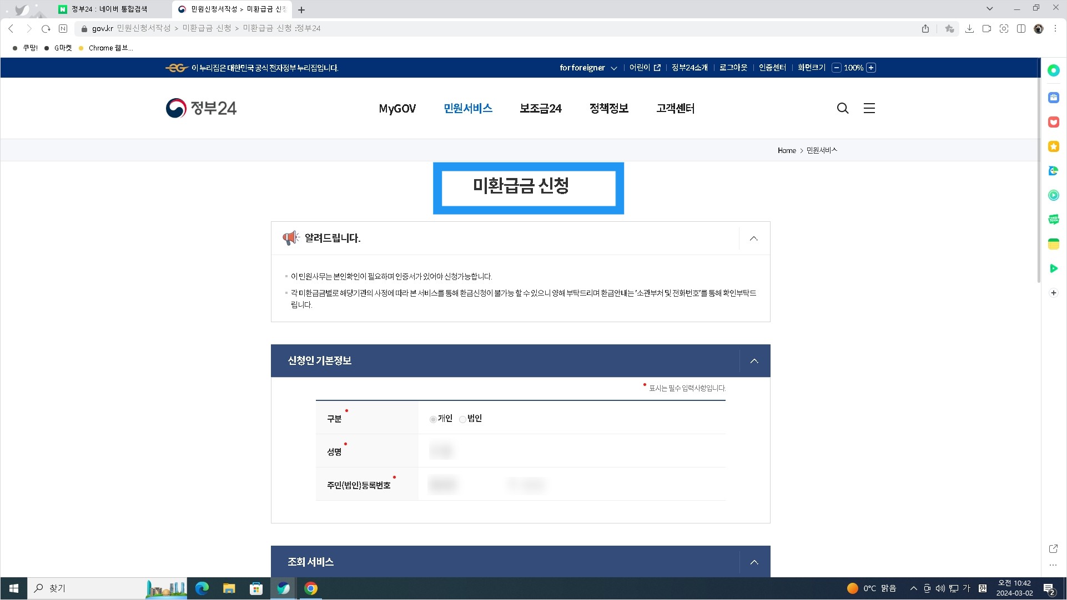Open the memo notepad sidebar app
The height and width of the screenshot is (600, 1067).
pyautogui.click(x=1054, y=243)
